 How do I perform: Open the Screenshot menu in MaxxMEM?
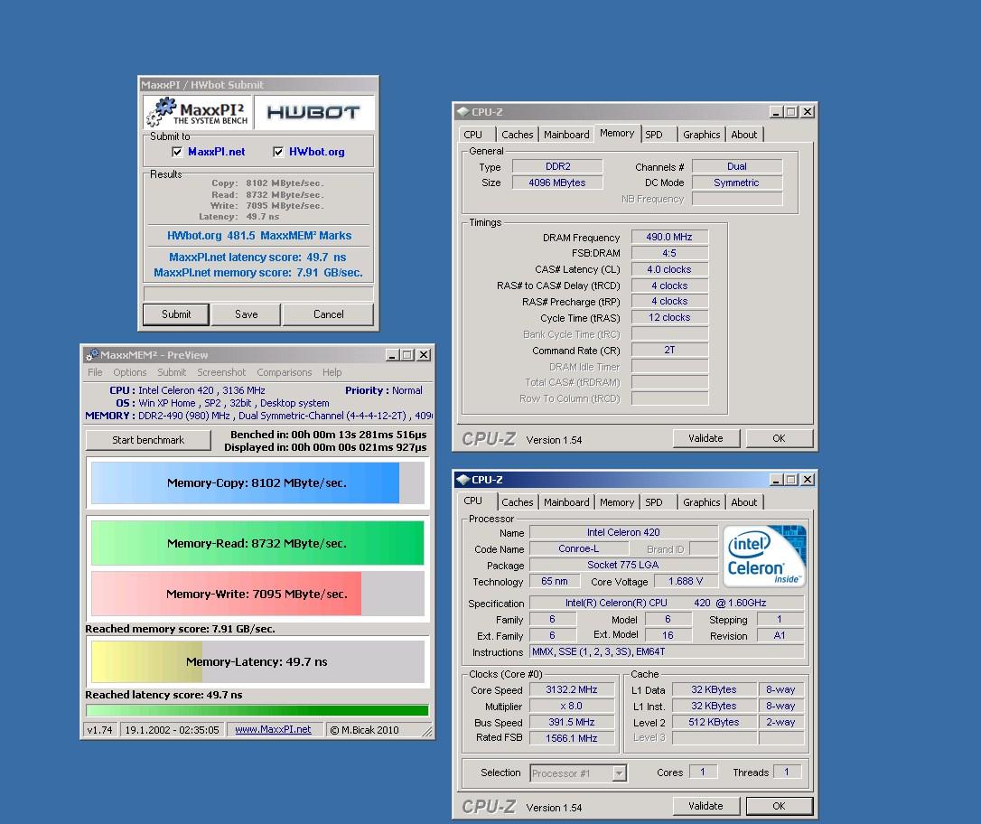tap(221, 372)
